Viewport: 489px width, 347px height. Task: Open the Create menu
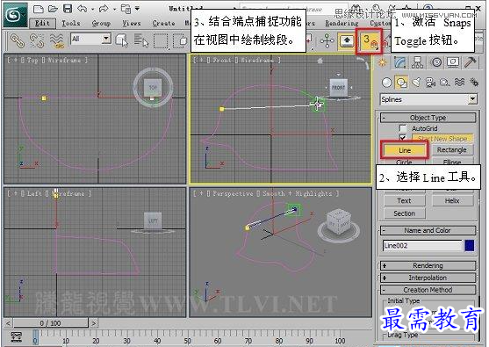tap(163, 23)
